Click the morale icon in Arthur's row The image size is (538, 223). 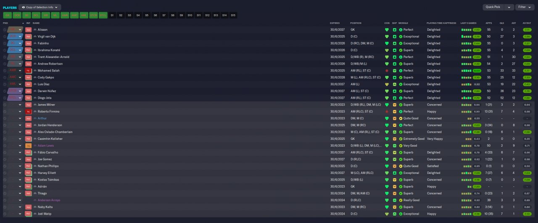[x=401, y=118]
